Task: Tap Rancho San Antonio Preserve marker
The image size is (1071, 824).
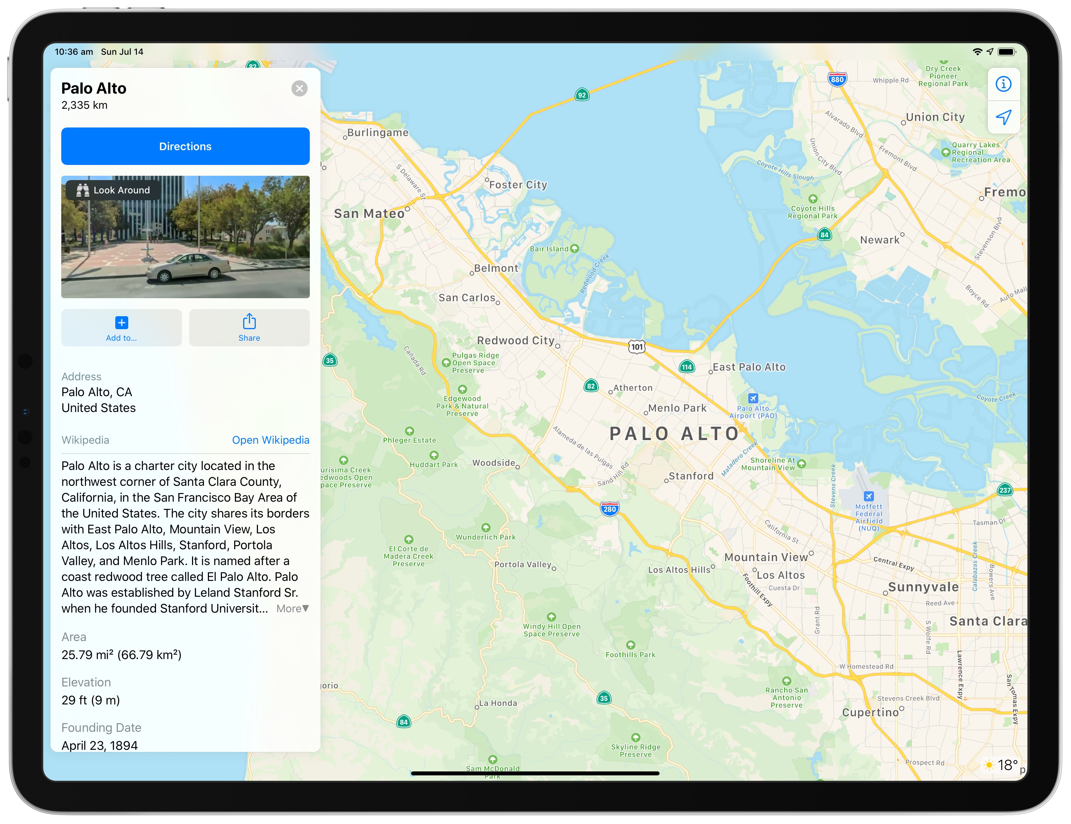Action: (786, 681)
